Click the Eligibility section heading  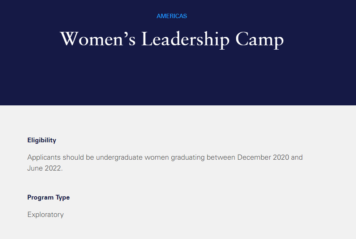(x=42, y=140)
